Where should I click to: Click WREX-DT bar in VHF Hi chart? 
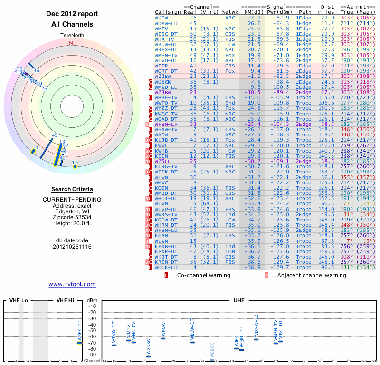tap(80, 342)
